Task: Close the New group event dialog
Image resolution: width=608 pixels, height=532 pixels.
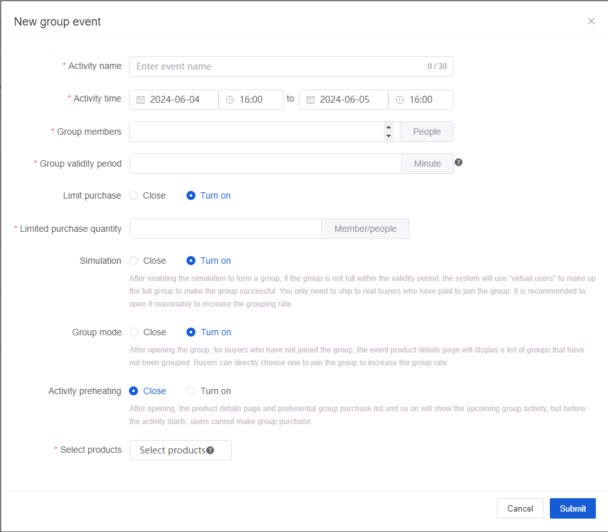Action: [x=591, y=21]
